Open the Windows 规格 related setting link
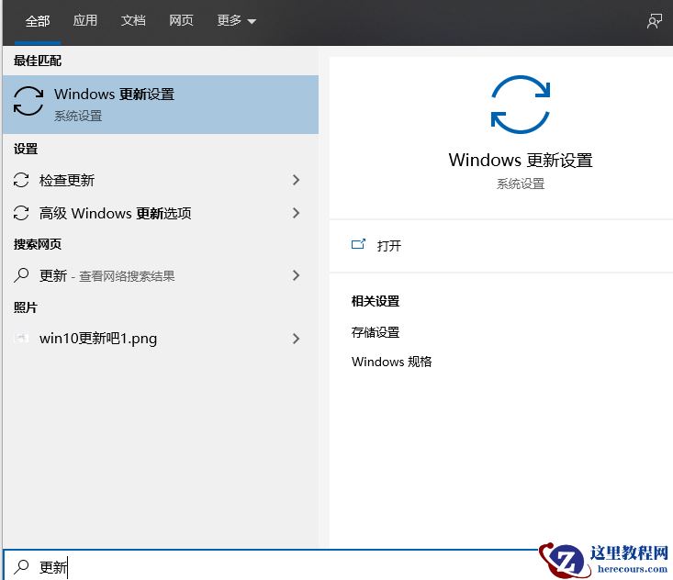 click(391, 362)
